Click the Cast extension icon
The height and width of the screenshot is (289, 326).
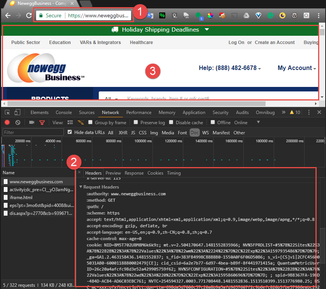point(234,15)
